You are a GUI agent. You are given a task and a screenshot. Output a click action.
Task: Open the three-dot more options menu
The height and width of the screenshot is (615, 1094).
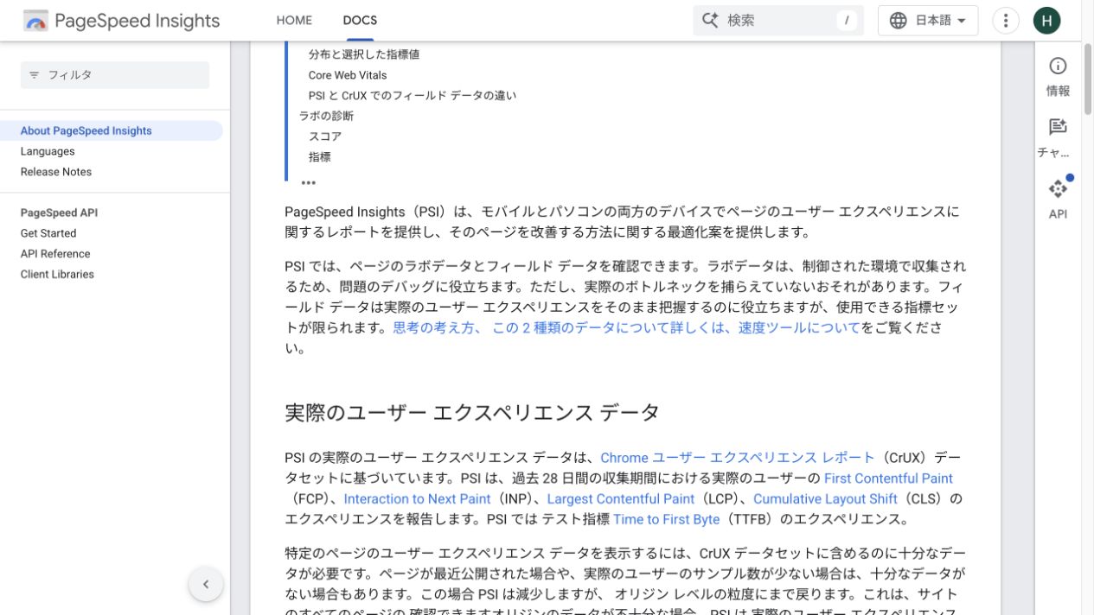(x=1006, y=21)
